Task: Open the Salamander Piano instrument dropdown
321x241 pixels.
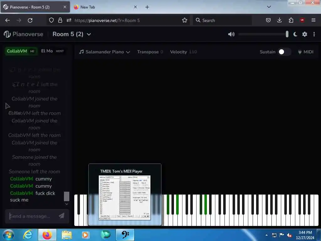Action: (105, 52)
